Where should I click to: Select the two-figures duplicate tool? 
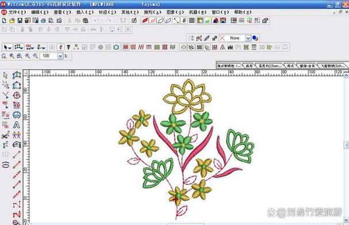17,135
